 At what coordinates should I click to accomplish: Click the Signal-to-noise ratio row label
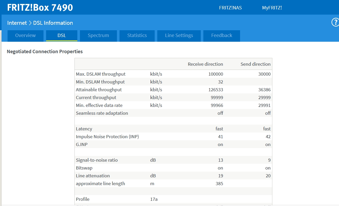pyautogui.click(x=97, y=160)
